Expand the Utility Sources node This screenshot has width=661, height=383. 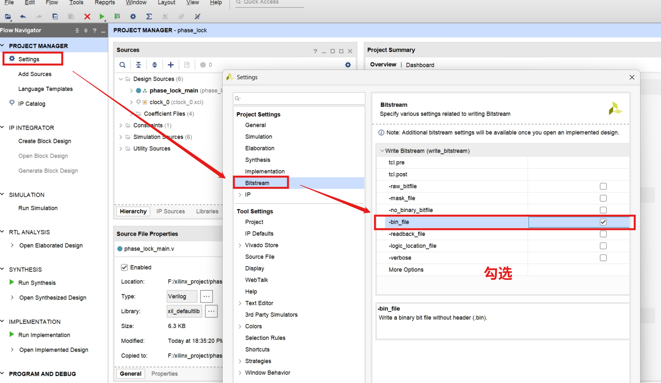(121, 148)
